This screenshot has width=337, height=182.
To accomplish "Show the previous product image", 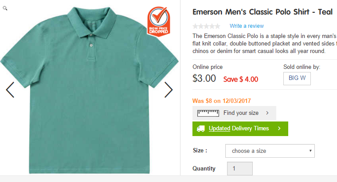I will [10, 90].
